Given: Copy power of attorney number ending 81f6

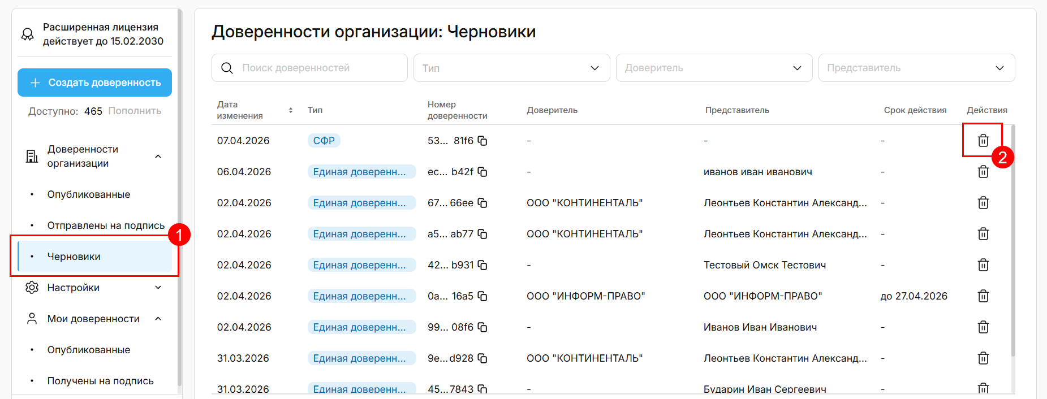Looking at the screenshot, I should (x=482, y=141).
